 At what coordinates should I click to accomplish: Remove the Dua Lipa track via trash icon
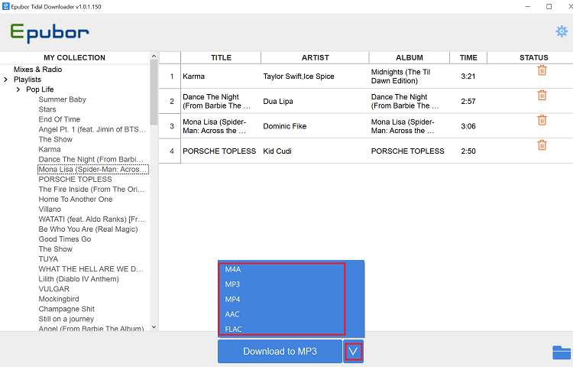[542, 95]
